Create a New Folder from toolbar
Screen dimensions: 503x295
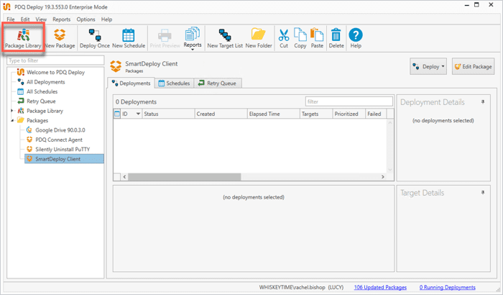(x=259, y=38)
